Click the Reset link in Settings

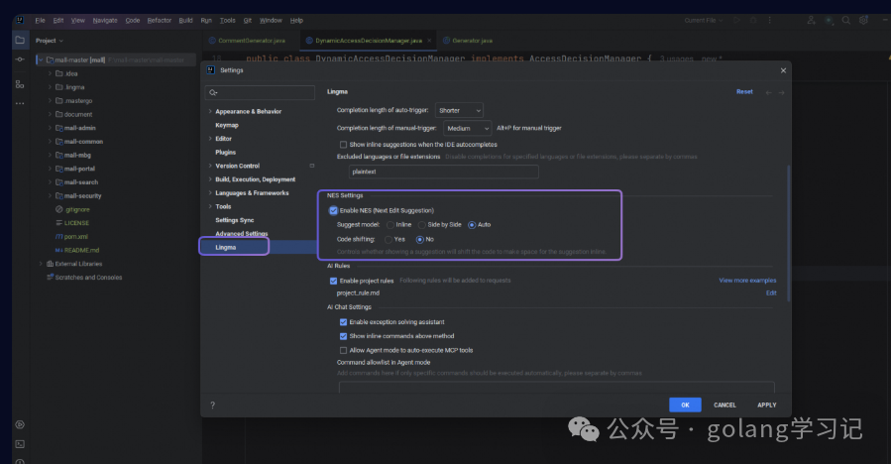coord(744,91)
